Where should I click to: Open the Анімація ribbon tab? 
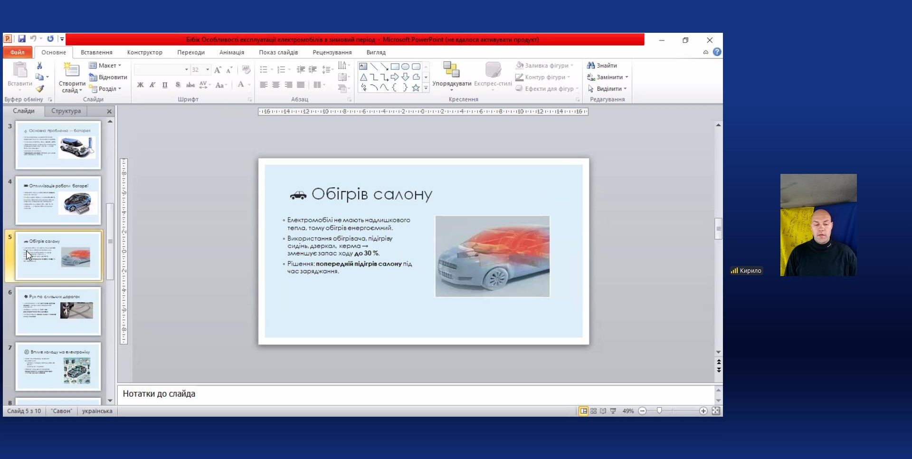pyautogui.click(x=232, y=52)
